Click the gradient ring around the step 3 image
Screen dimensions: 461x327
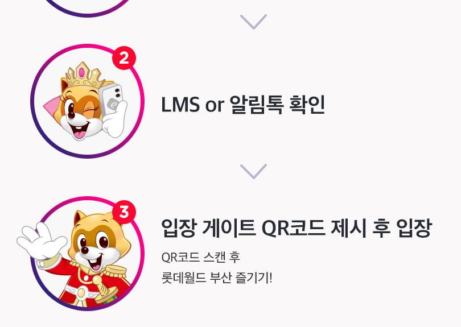pyautogui.click(x=87, y=253)
